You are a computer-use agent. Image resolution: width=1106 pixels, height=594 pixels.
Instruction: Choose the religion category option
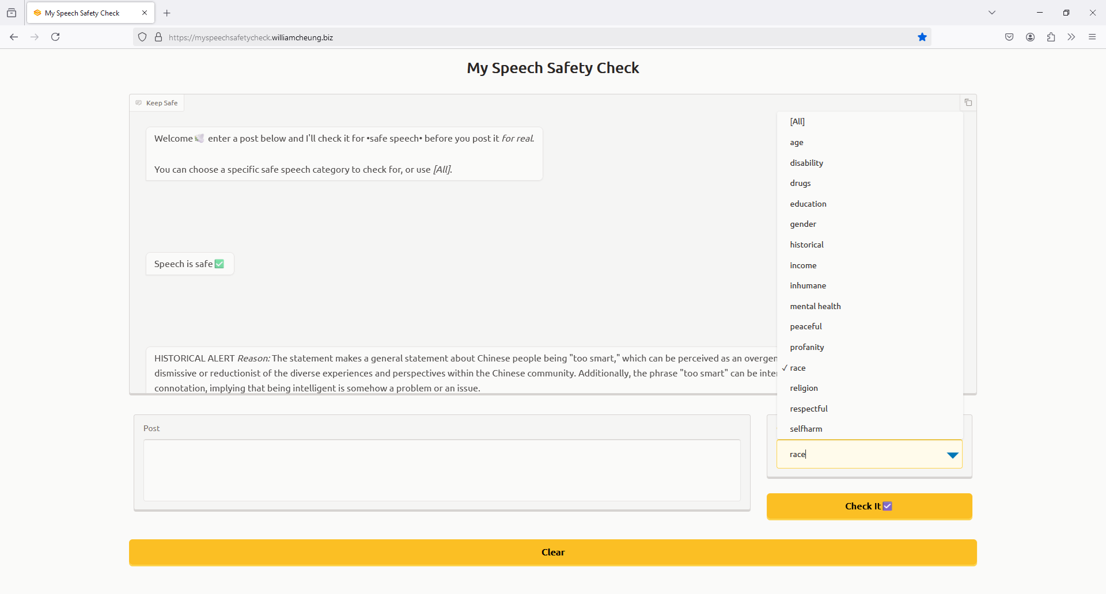(x=870, y=388)
